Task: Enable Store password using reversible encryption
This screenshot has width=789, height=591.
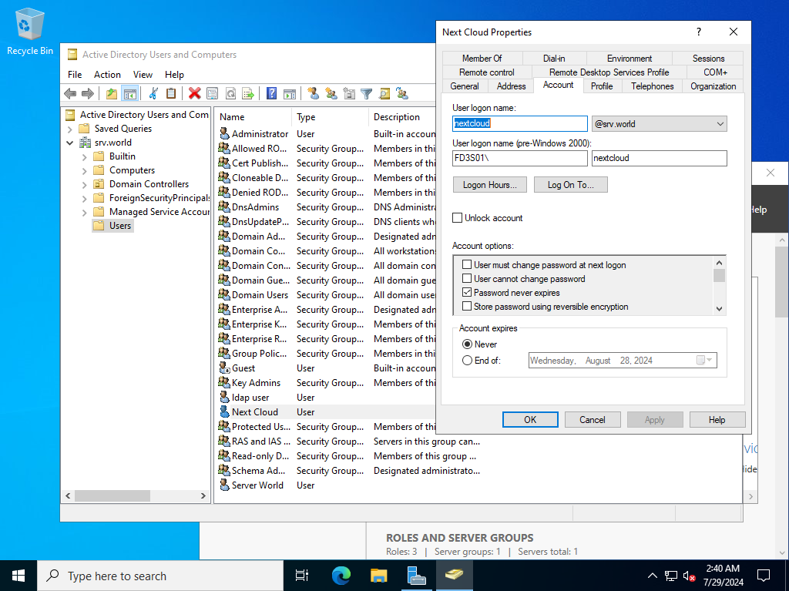Action: (467, 306)
